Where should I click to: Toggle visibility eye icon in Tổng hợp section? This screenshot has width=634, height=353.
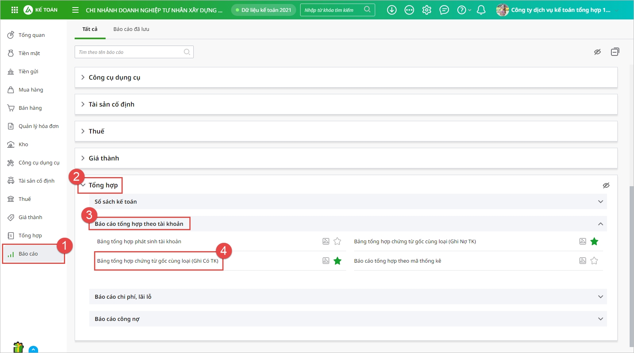606,185
